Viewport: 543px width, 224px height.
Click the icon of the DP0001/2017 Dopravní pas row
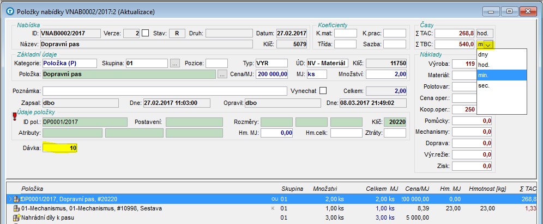(16, 199)
